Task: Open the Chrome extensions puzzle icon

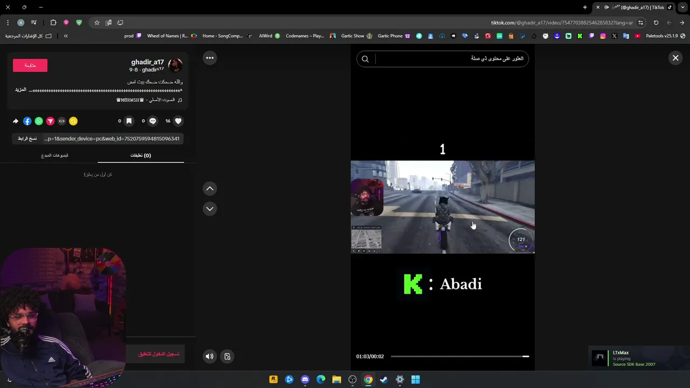Action: point(53,23)
